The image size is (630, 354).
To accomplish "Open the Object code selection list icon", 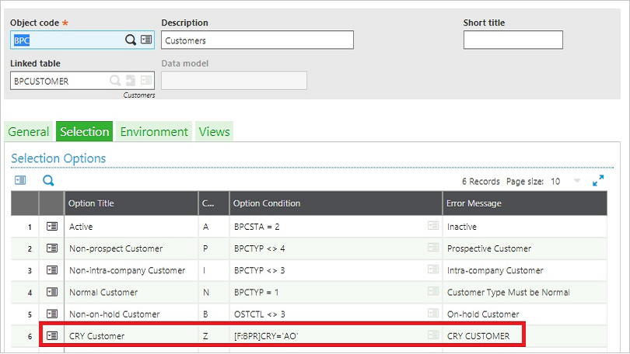I will coord(146,40).
